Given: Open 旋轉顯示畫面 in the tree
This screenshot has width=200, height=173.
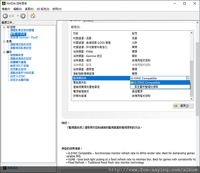Looking at the screenshot, I should tap(18, 62).
